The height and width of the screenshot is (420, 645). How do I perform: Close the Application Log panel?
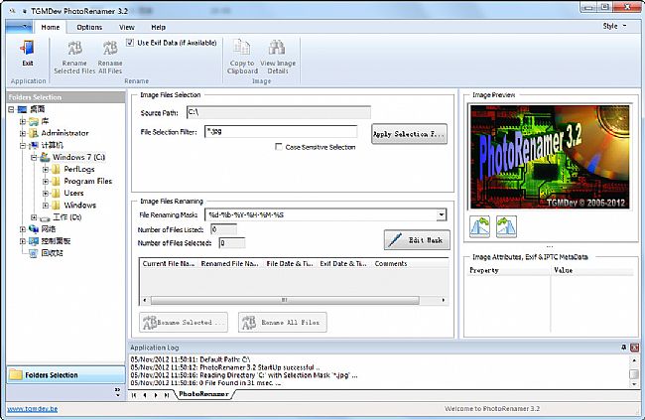click(635, 348)
